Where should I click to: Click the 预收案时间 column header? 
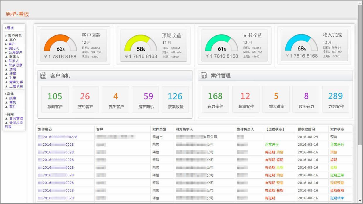[306, 129]
